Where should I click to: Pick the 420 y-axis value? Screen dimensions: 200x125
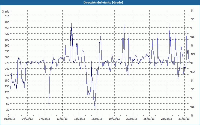coord(7,34)
